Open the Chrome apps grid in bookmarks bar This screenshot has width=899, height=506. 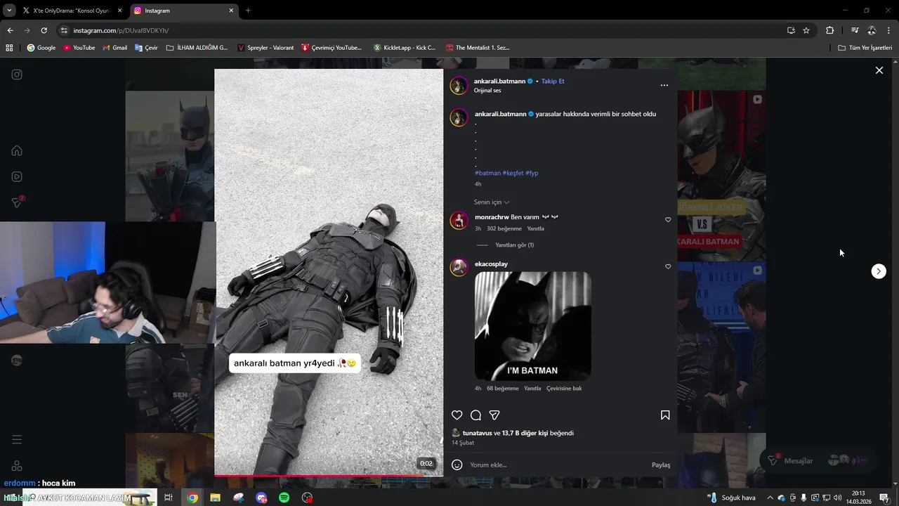tap(9, 48)
